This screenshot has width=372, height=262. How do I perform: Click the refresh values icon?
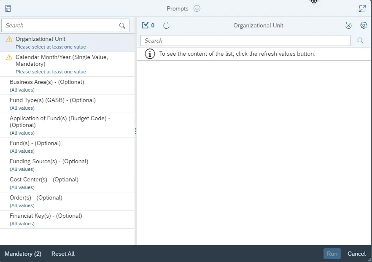pos(166,25)
